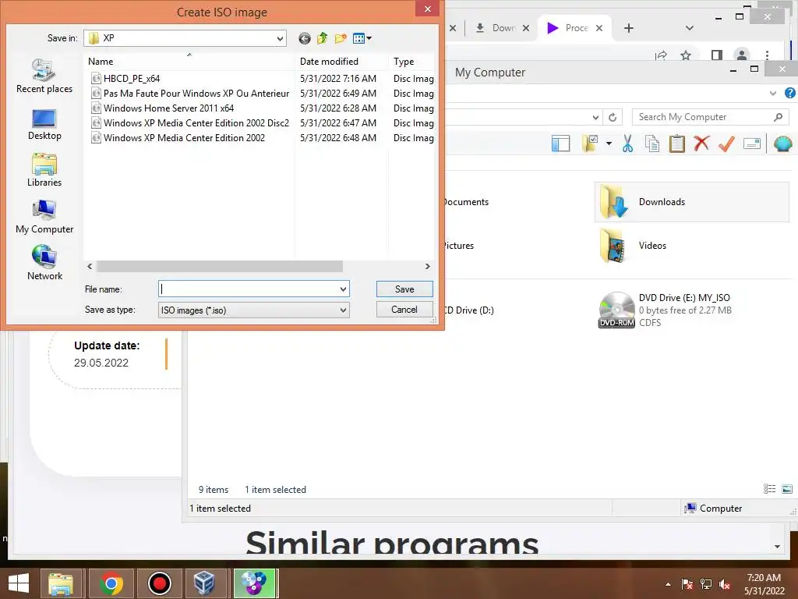Open the My Computer help icon
The image size is (798, 599).
tap(789, 93)
